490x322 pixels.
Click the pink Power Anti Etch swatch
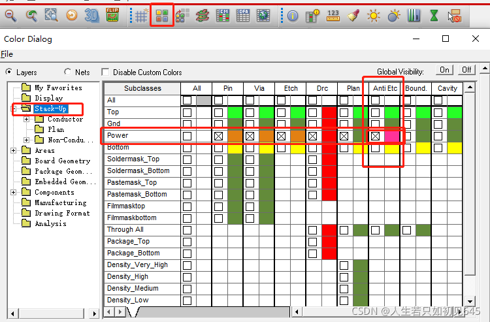click(392, 136)
